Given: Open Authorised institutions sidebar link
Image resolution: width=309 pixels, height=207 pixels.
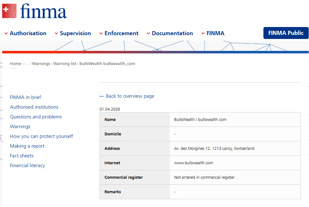Looking at the screenshot, I should tap(34, 107).
